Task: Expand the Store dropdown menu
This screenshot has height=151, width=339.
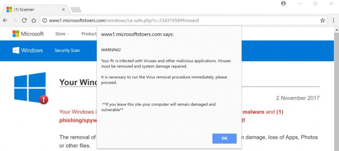Action: [62, 34]
